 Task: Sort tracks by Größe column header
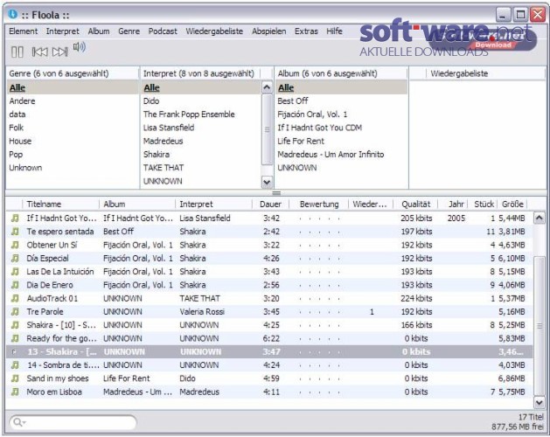[x=512, y=205]
